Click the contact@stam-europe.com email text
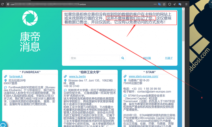212x127 pixels. 154,92
